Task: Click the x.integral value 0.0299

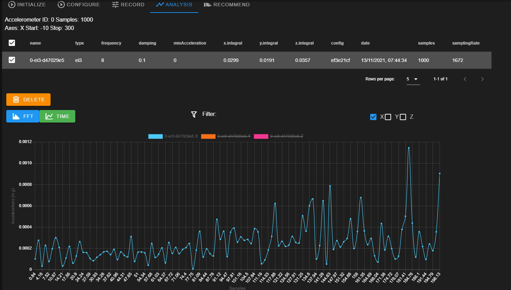Action: 231,60
